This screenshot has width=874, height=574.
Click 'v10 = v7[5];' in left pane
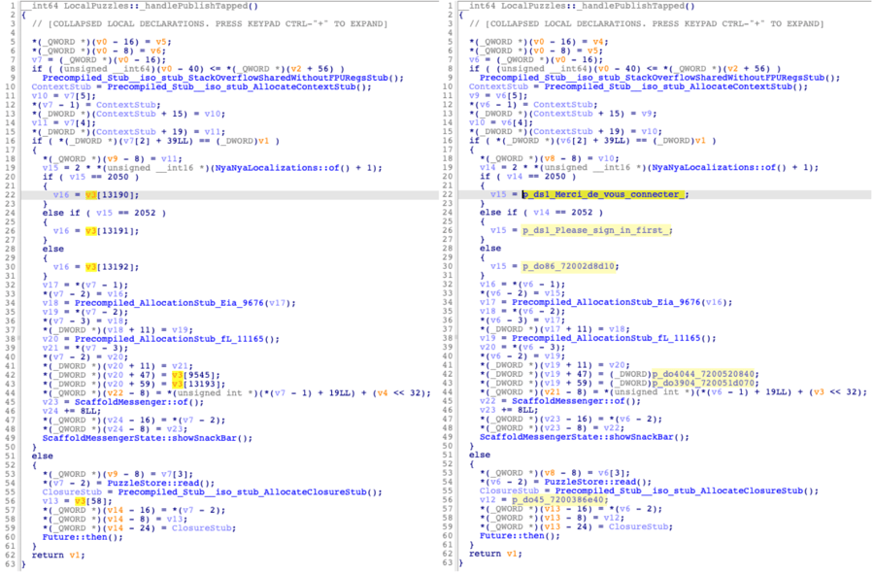tap(61, 96)
